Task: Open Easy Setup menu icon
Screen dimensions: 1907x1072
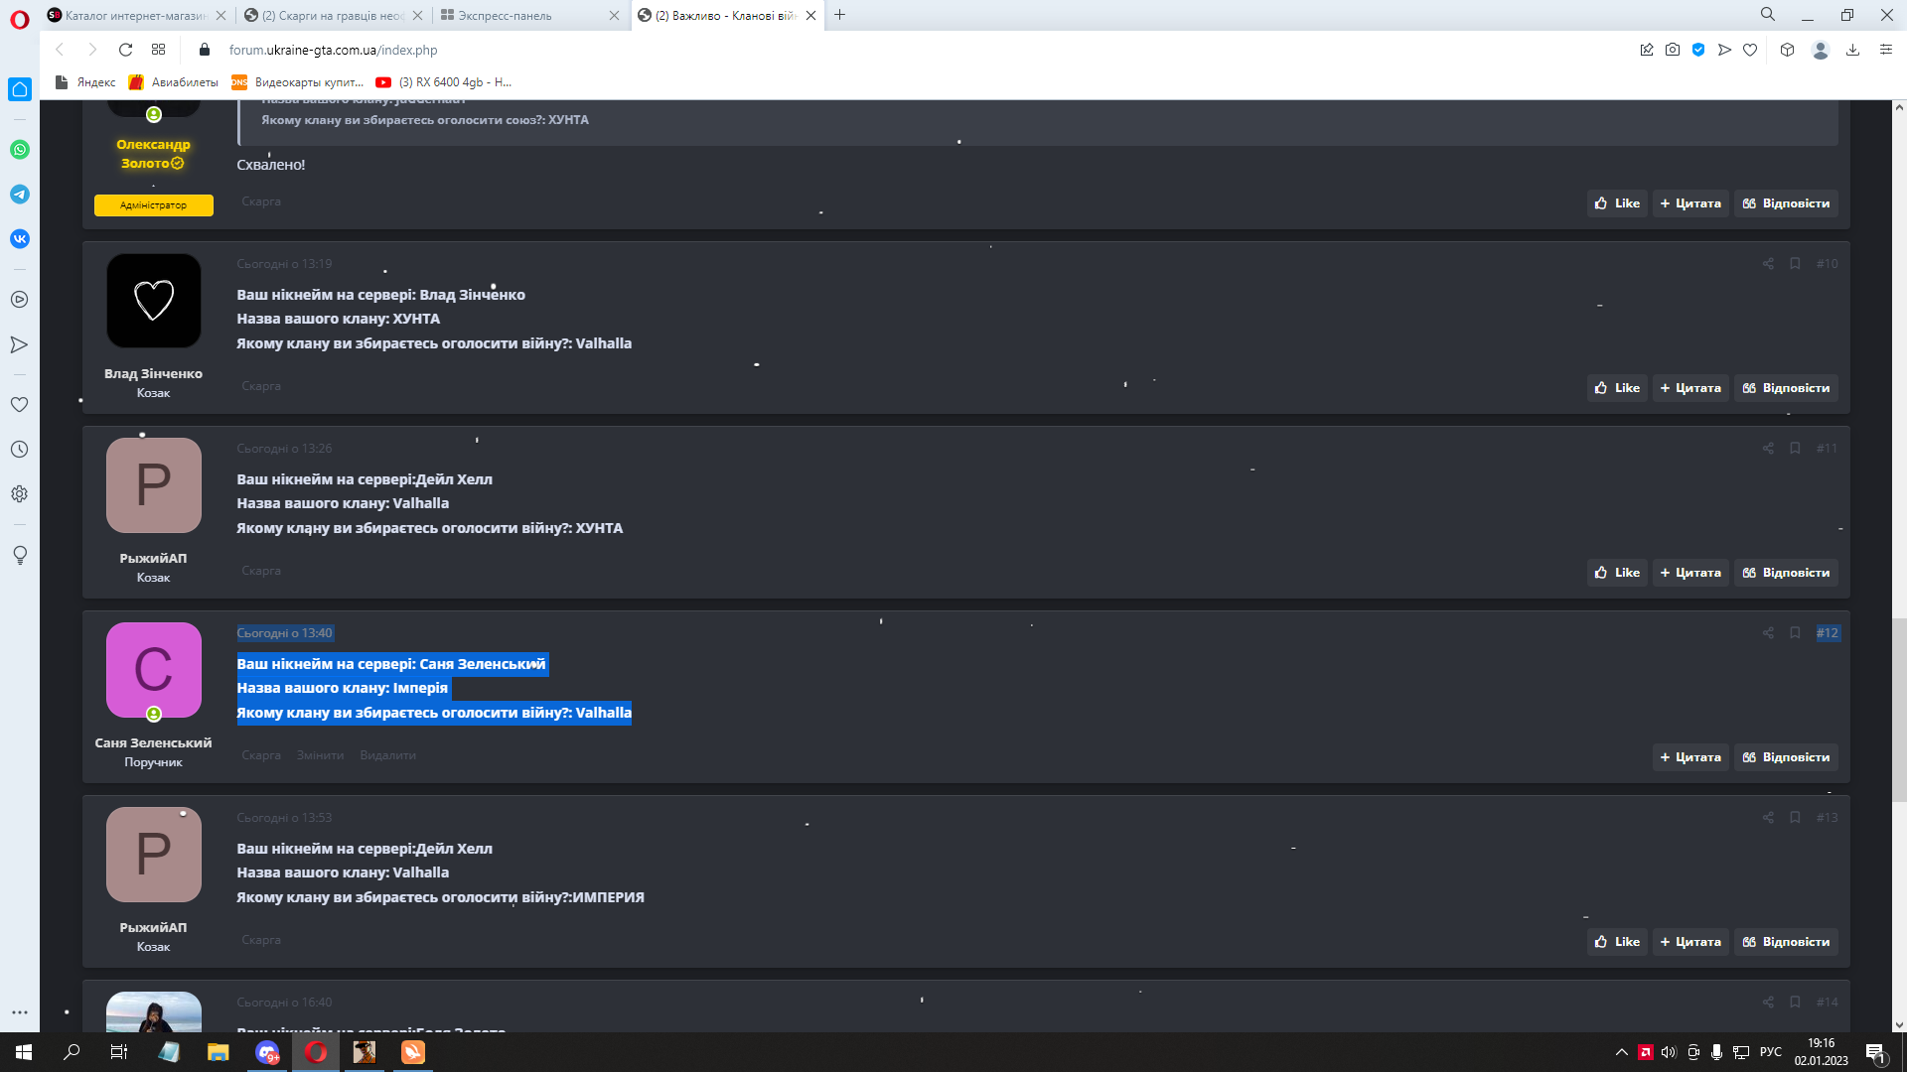Action: (x=1886, y=50)
